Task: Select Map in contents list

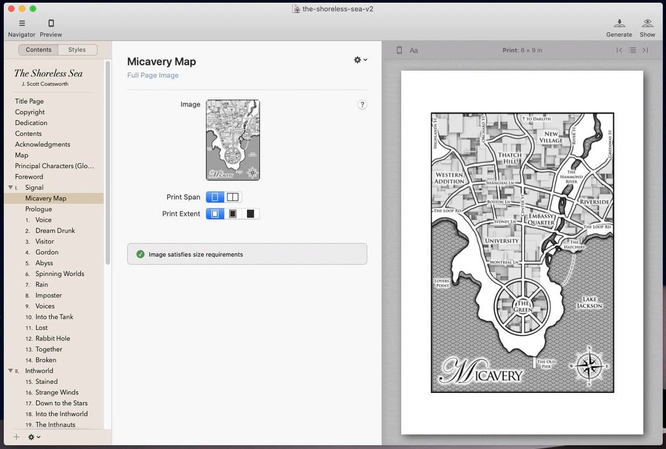Action: (x=22, y=155)
